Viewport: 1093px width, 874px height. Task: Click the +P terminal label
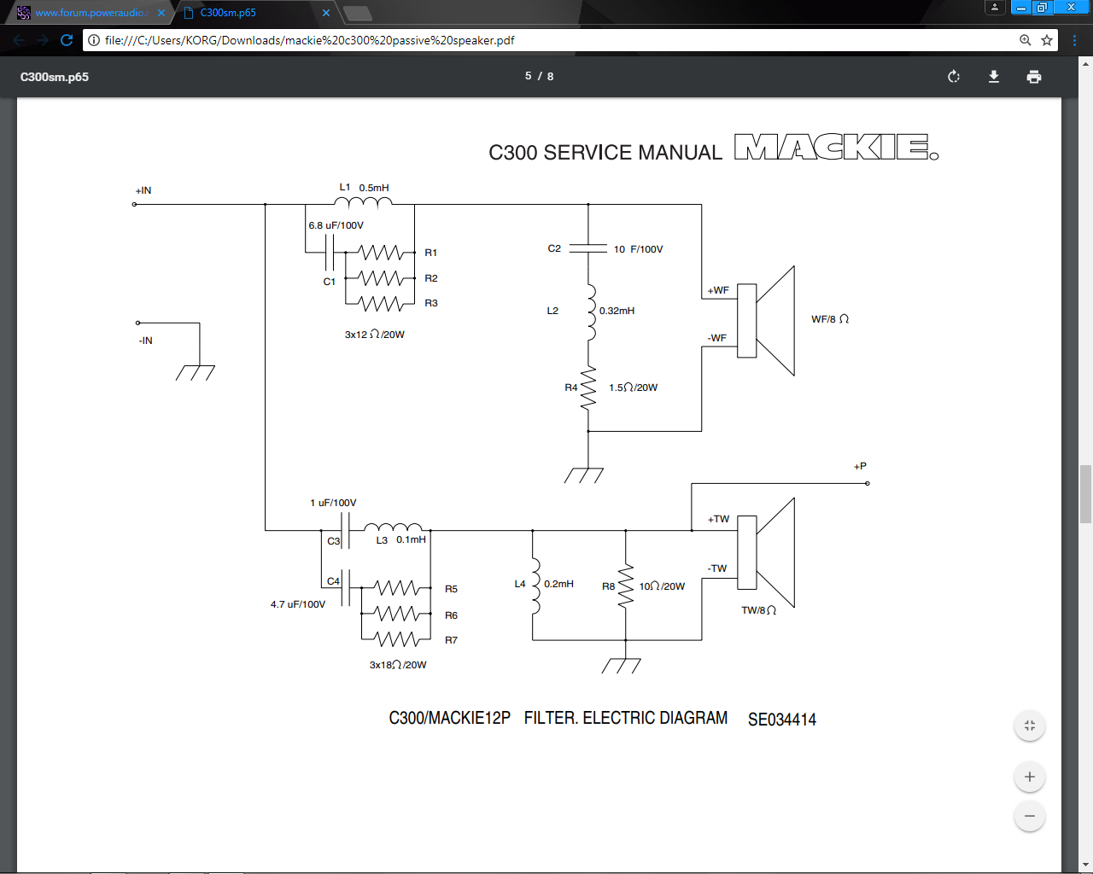(x=860, y=466)
